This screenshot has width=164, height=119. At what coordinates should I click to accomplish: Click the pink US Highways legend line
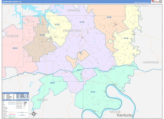pos(12,114)
